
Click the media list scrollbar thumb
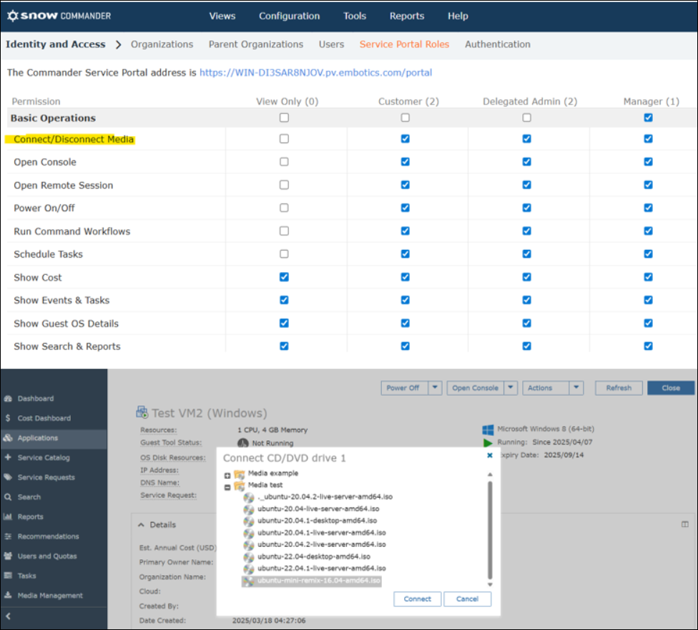click(490, 529)
